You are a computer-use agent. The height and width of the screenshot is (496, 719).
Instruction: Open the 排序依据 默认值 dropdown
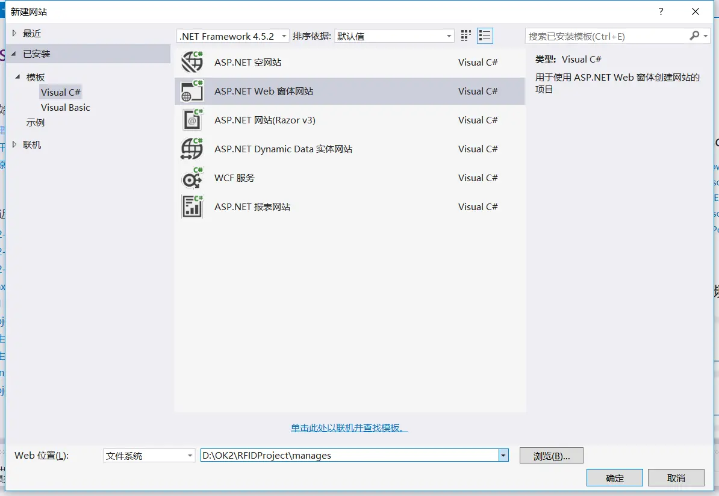(394, 36)
